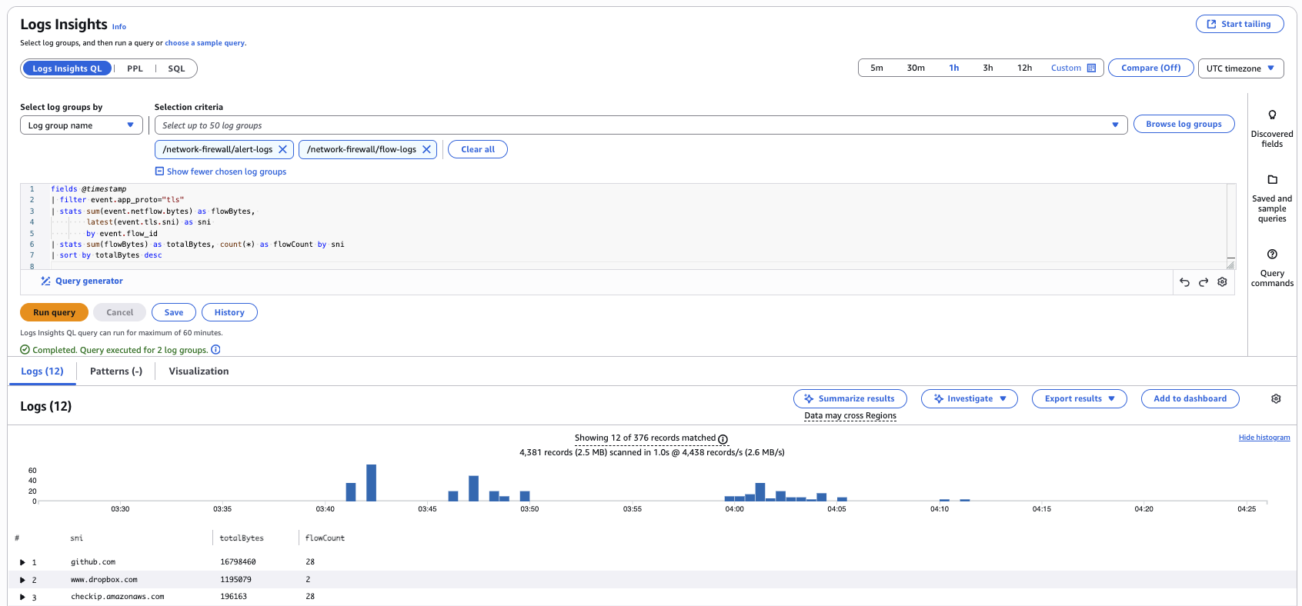Switch query language to PPL

[135, 68]
